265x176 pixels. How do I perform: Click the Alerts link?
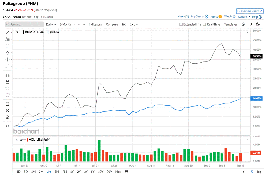pos(214,16)
